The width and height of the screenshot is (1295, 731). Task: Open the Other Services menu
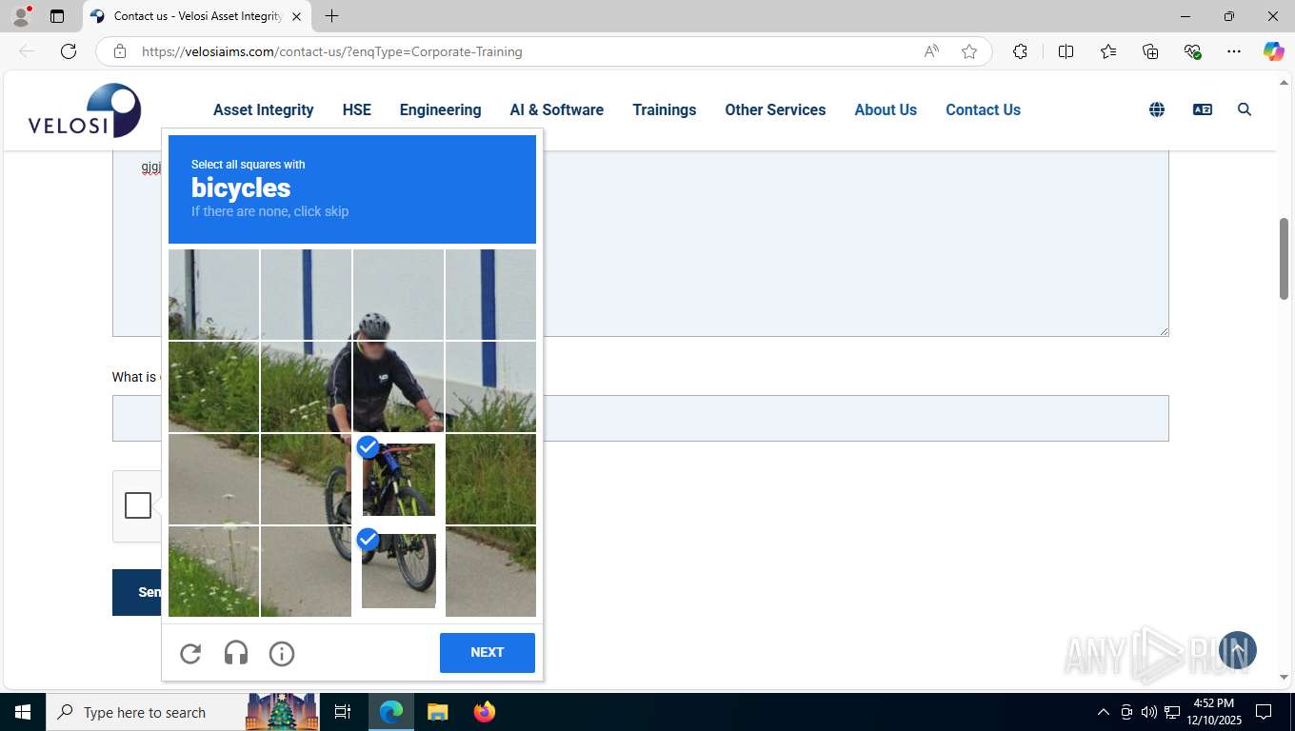[x=775, y=109]
